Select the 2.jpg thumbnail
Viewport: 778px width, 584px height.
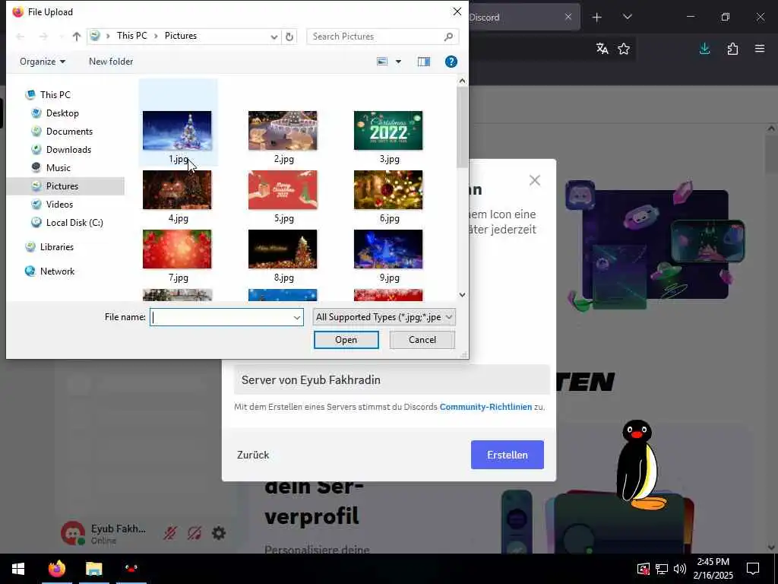pyautogui.click(x=283, y=131)
